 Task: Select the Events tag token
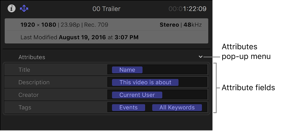pyautogui.click(x=129, y=107)
